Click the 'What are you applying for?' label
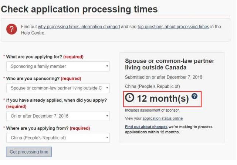The width and height of the screenshot is (237, 165). click(34, 57)
